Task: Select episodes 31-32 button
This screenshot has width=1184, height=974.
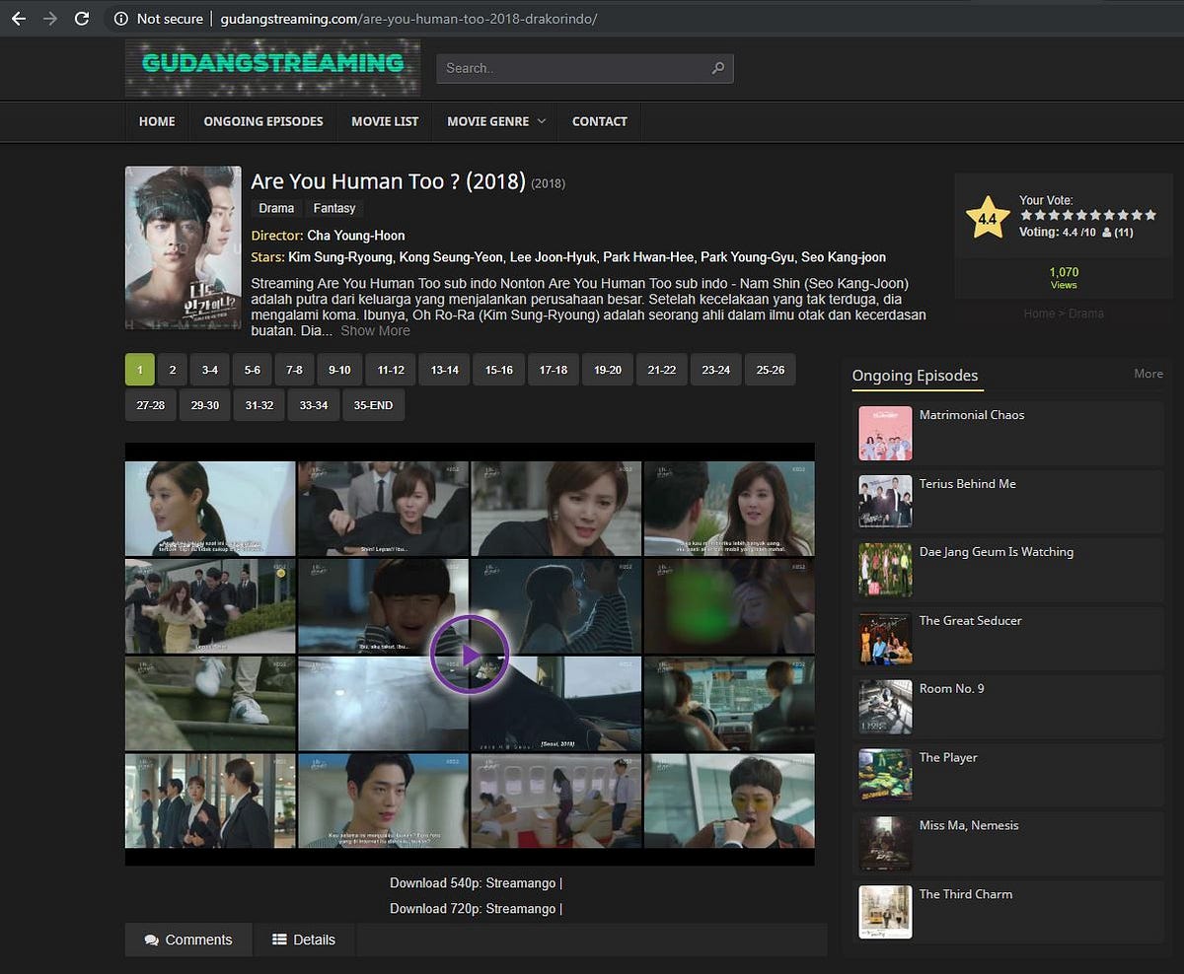Action: [x=259, y=405]
